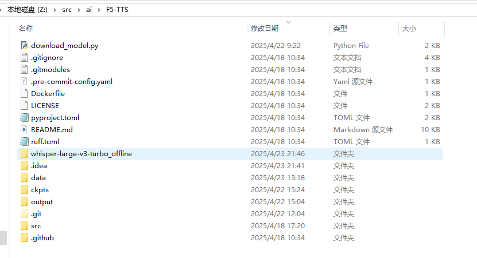This screenshot has height=258, width=477.
Task: Click the LICENSE file icon
Action: click(x=24, y=105)
